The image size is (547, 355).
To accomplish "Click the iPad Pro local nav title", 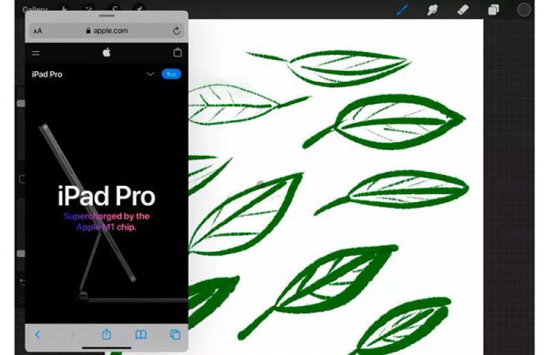I will [x=46, y=75].
